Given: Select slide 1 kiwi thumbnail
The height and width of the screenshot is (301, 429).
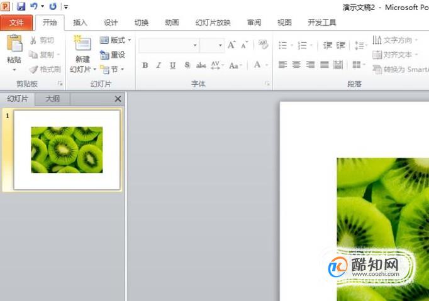Looking at the screenshot, I should pos(67,150).
